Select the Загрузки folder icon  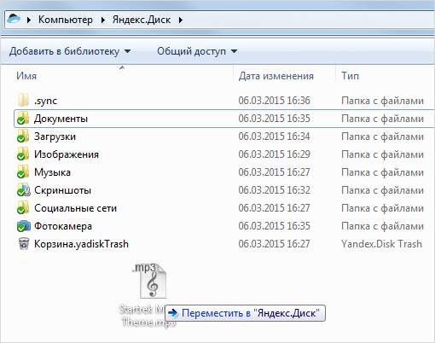pos(23,136)
